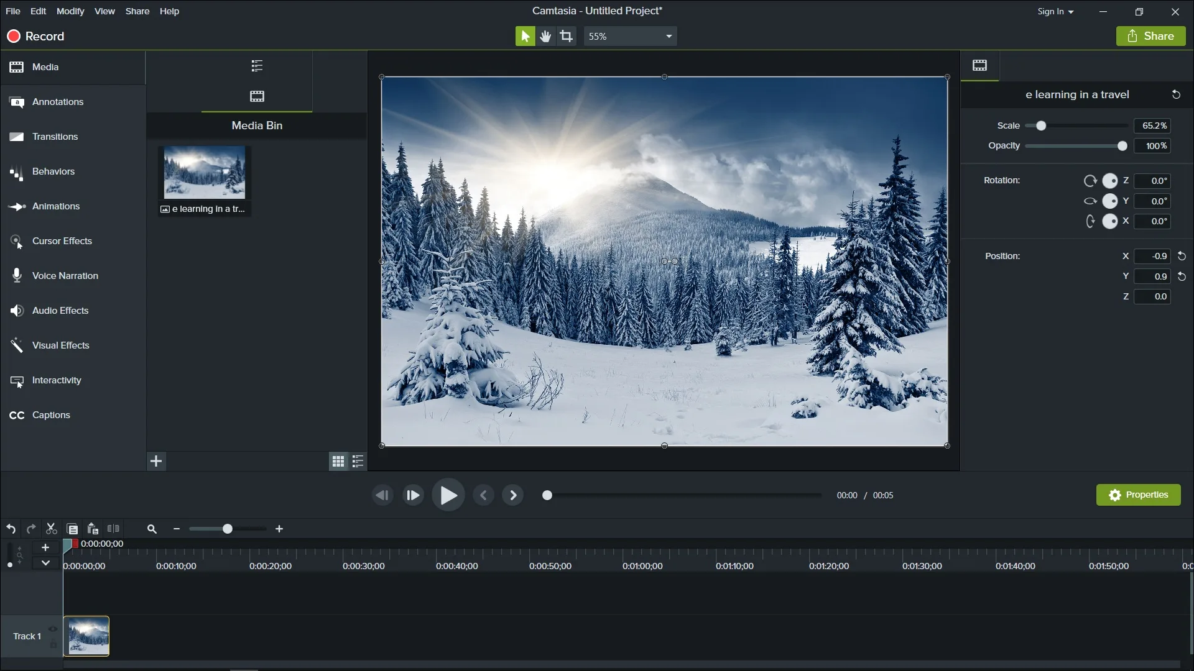The image size is (1194, 671).
Task: Jump to next marker arrow
Action: [513, 495]
